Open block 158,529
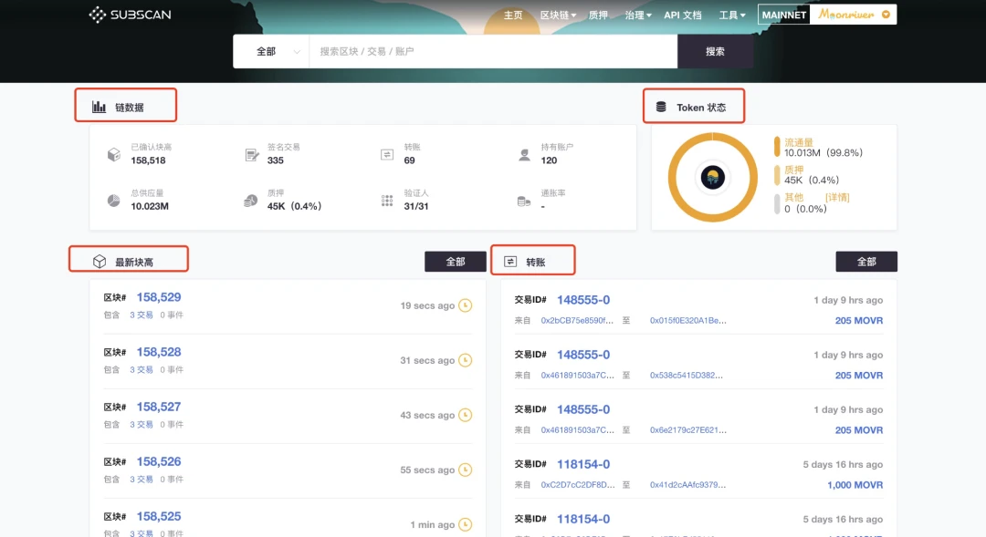 159,297
